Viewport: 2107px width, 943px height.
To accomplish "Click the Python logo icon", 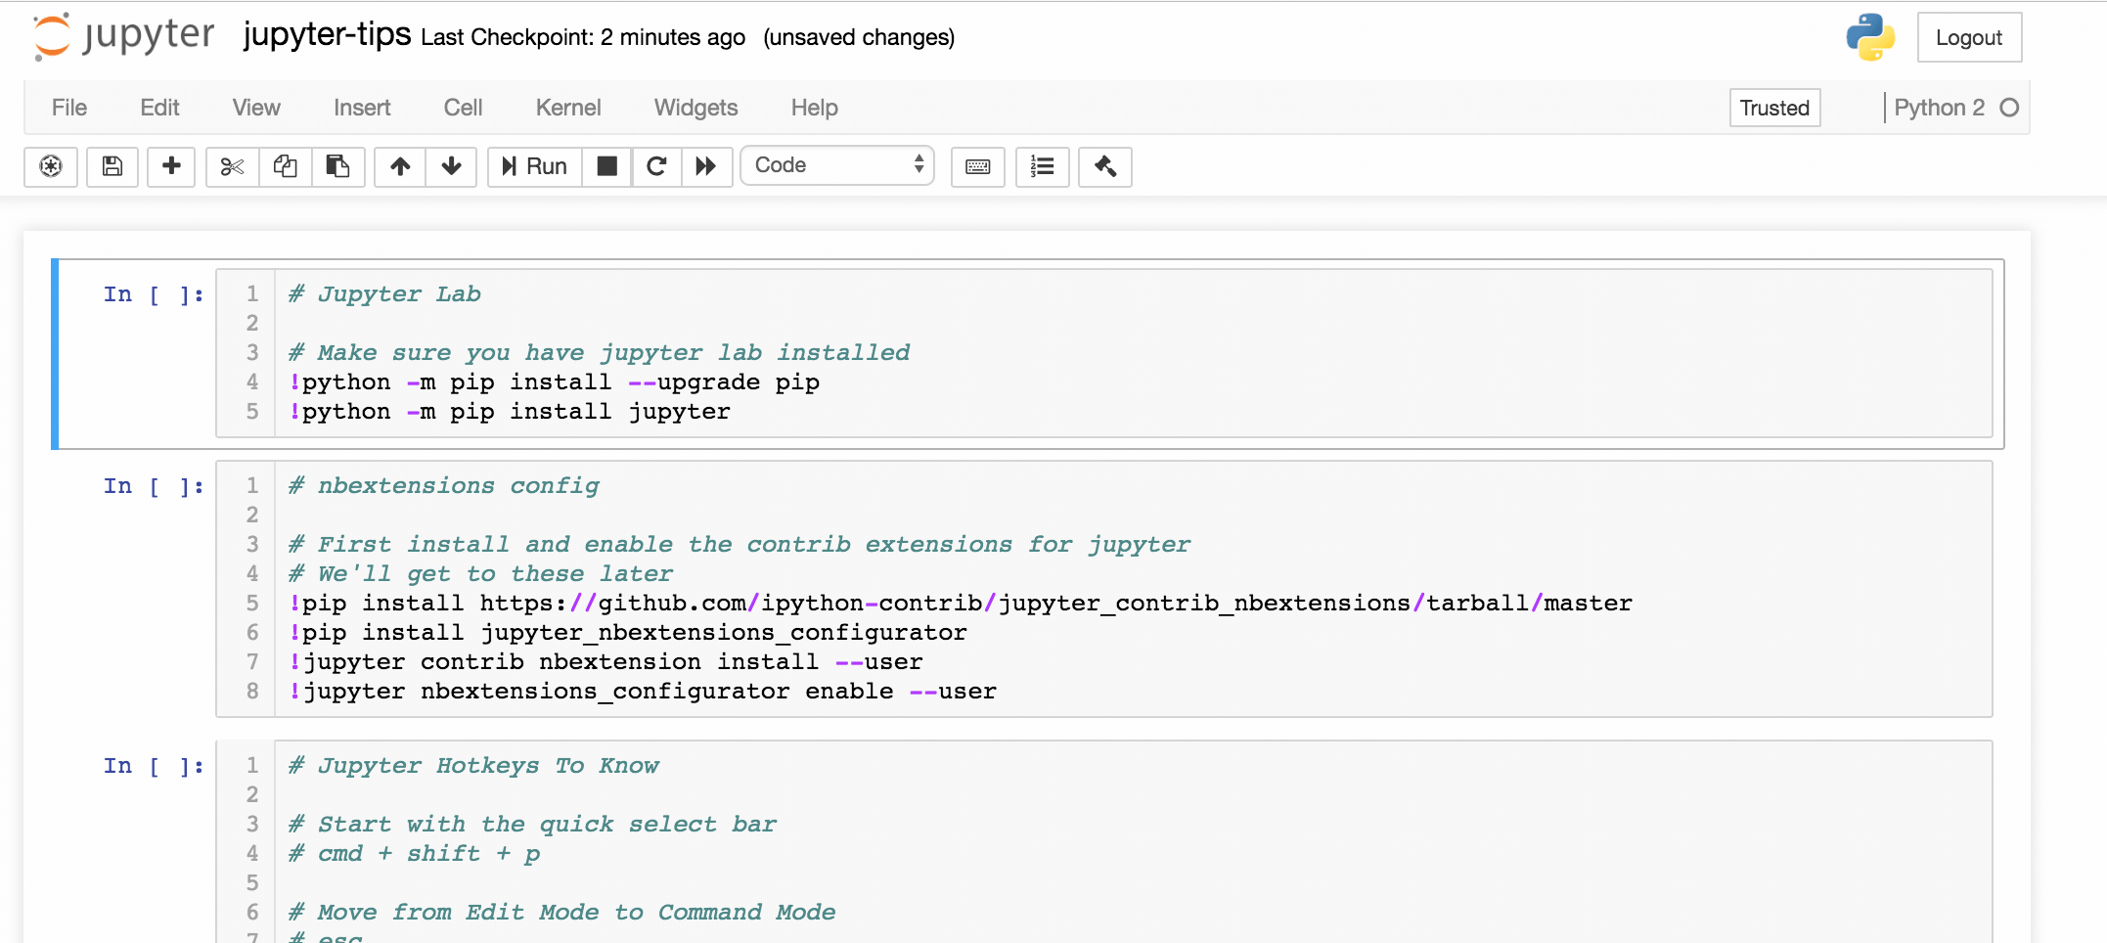I will point(1870,37).
